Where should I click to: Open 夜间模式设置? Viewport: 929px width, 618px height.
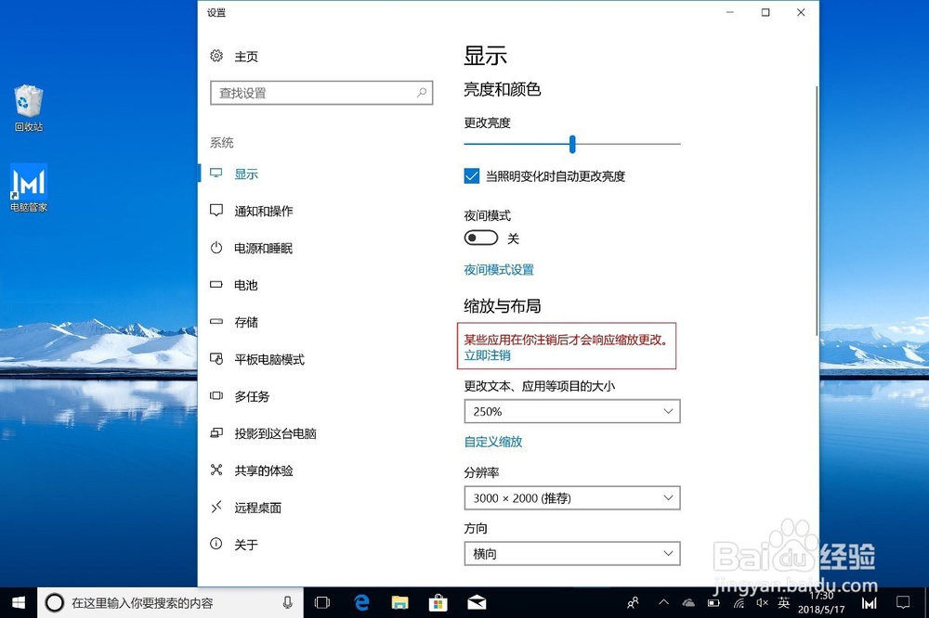(x=498, y=270)
